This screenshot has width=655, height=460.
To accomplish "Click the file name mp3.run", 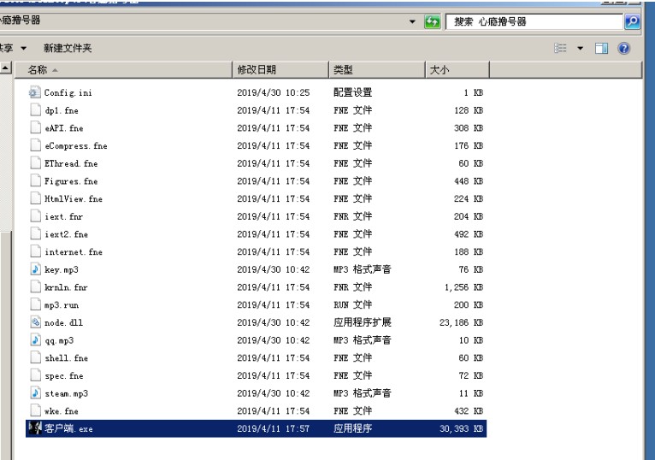I will pyautogui.click(x=62, y=305).
